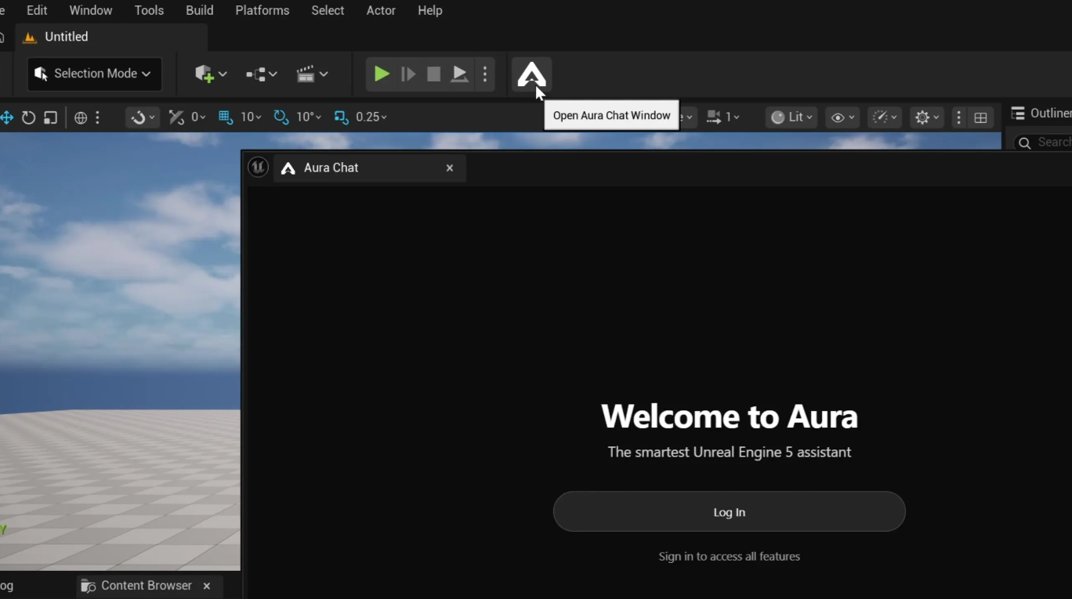Image resolution: width=1072 pixels, height=599 pixels.
Task: Open the Lit view mode dropdown
Action: [791, 117]
